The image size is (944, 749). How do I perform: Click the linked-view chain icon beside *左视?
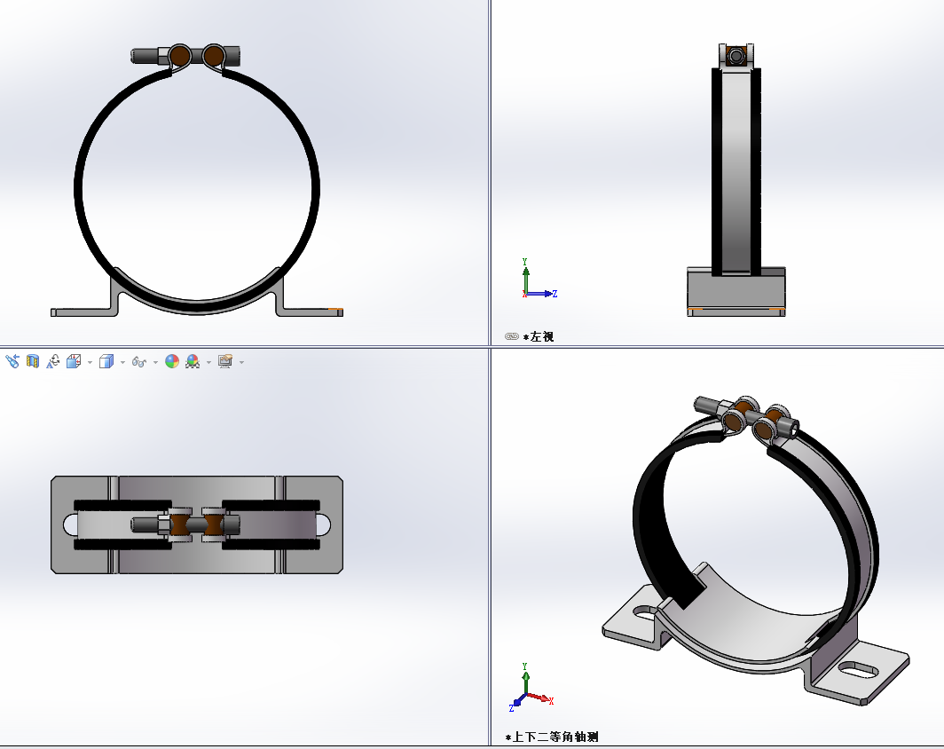click(x=512, y=336)
